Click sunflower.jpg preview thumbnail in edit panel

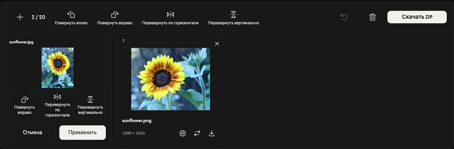57,68
